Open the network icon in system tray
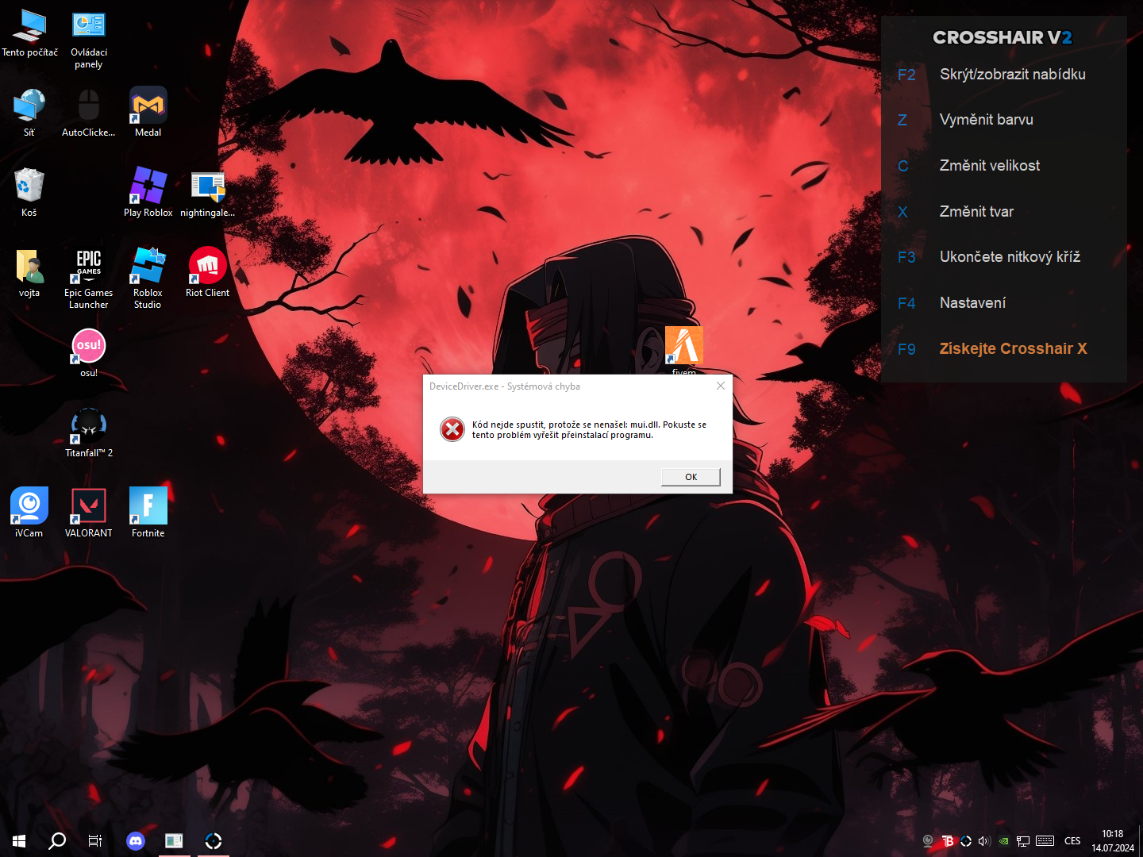This screenshot has height=857, width=1143. click(1023, 841)
